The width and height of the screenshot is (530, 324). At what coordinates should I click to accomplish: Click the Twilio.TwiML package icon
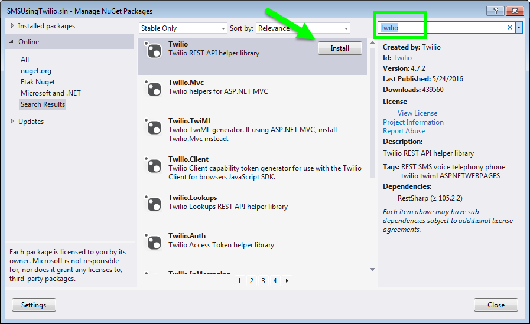153,127
